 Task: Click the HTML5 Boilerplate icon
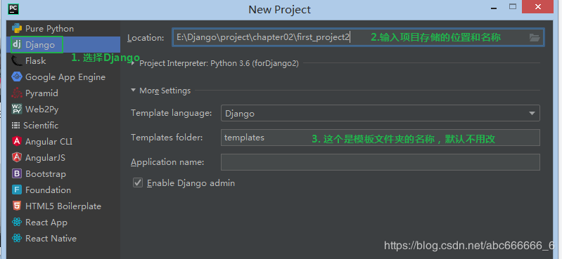click(16, 206)
